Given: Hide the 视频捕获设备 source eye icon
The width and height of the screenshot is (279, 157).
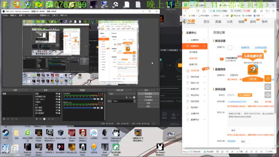Looking at the screenshot, I should (57, 97).
